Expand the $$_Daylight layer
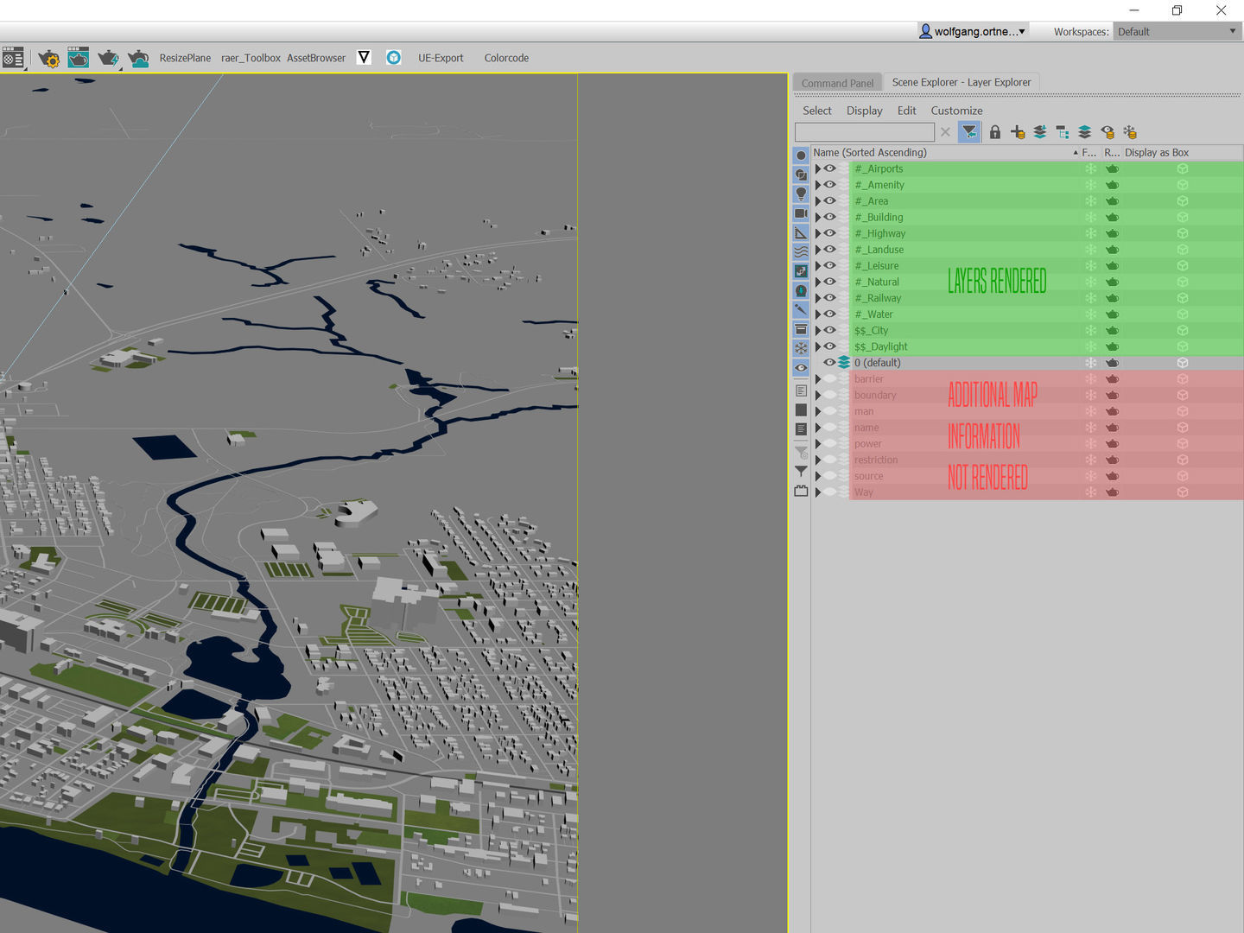The width and height of the screenshot is (1244, 933). [817, 346]
